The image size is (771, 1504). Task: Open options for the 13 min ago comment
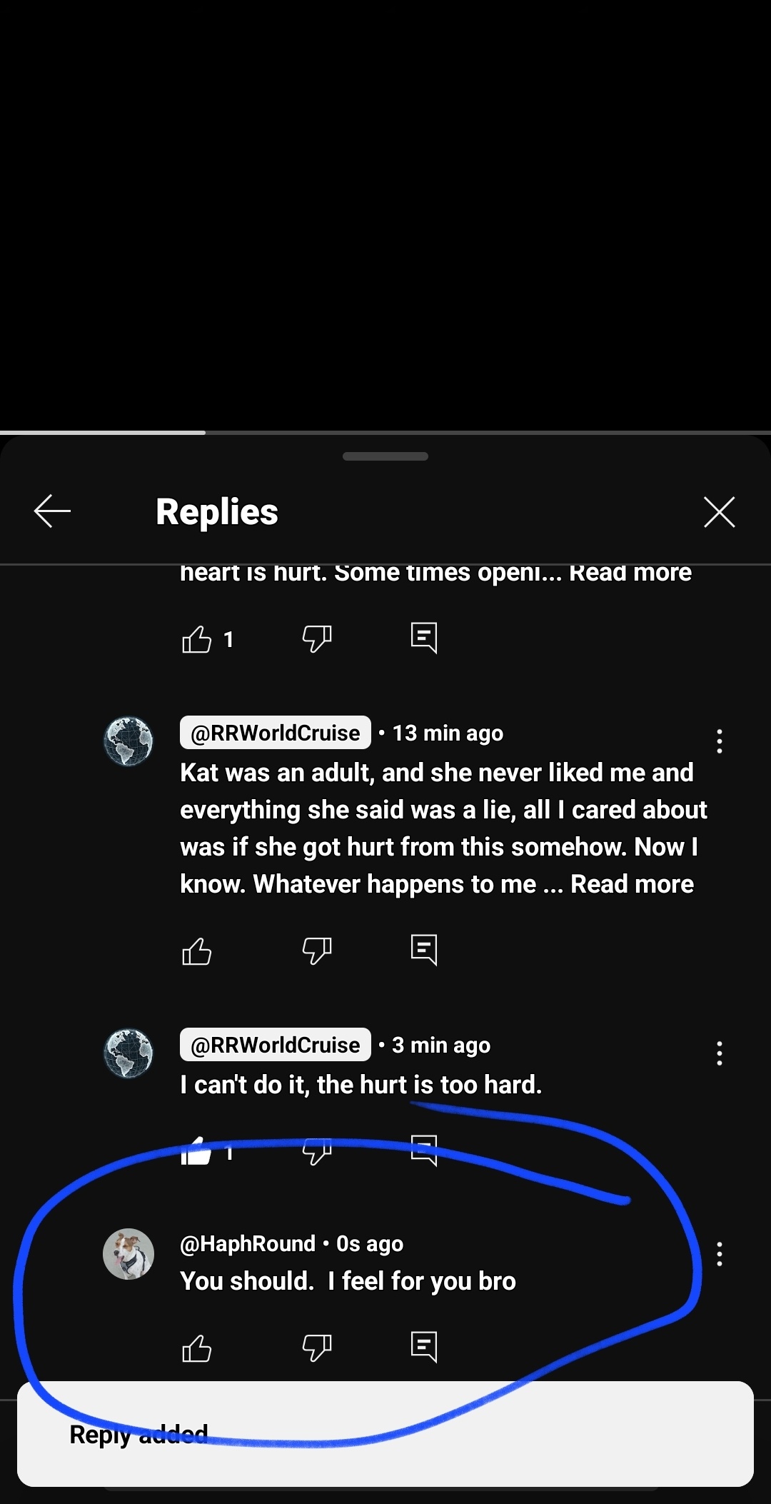pyautogui.click(x=719, y=741)
